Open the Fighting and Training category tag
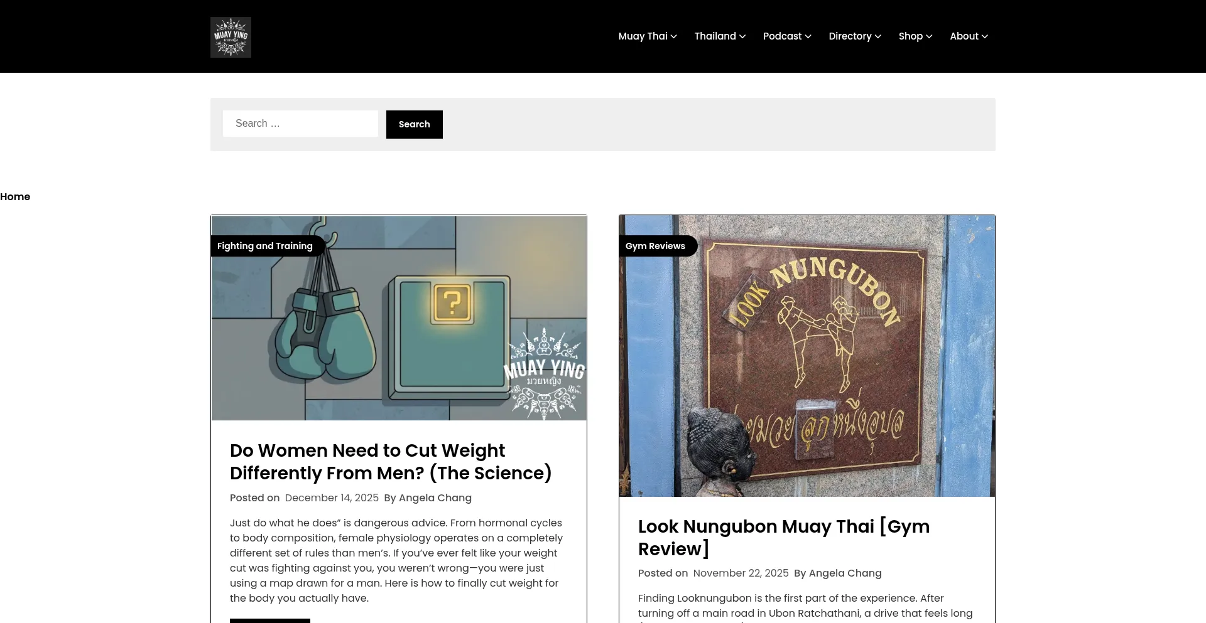Screen dimensions: 1206x623 (265, 246)
